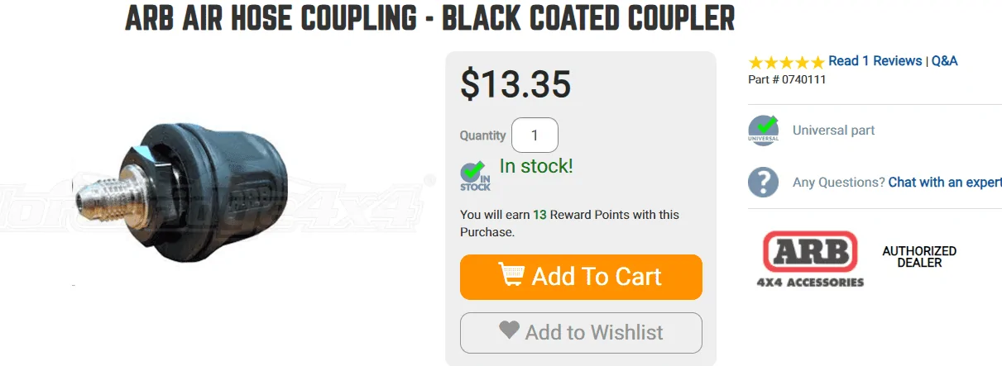Screen dimensions: 1002x366
Task: Click the air hose coupler product image
Action: pyautogui.click(x=182, y=194)
